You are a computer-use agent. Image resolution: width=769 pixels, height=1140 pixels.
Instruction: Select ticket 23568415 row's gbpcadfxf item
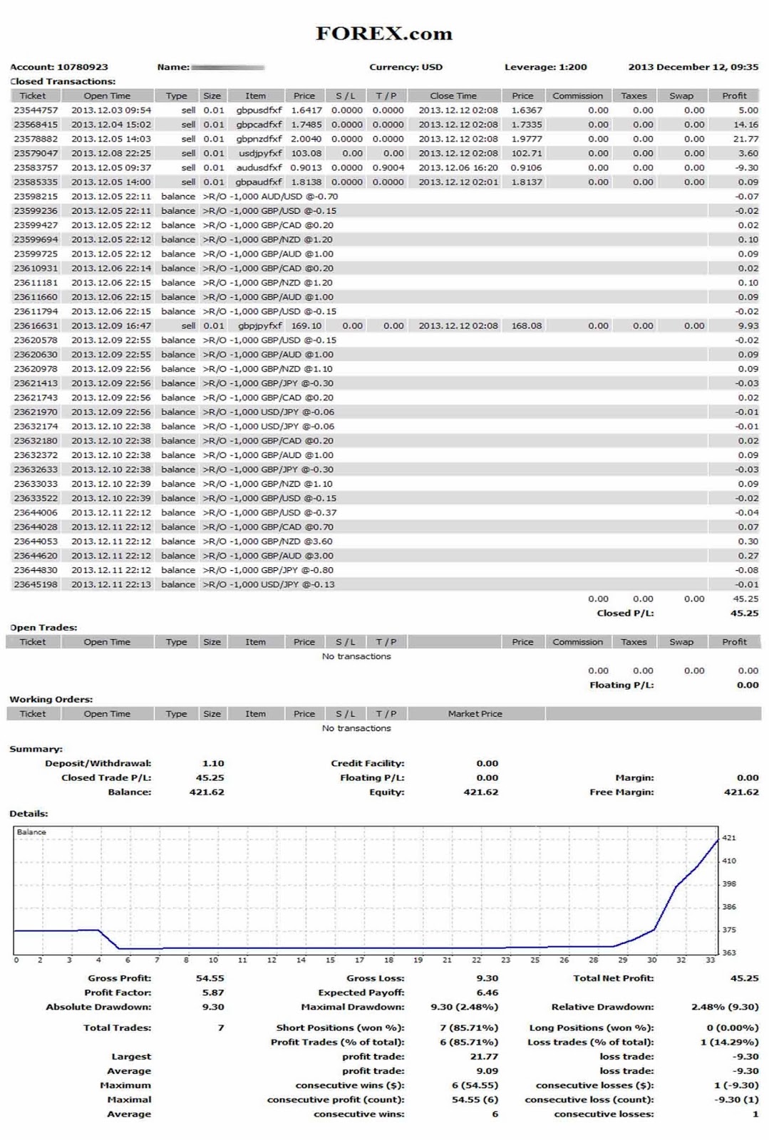259,125
